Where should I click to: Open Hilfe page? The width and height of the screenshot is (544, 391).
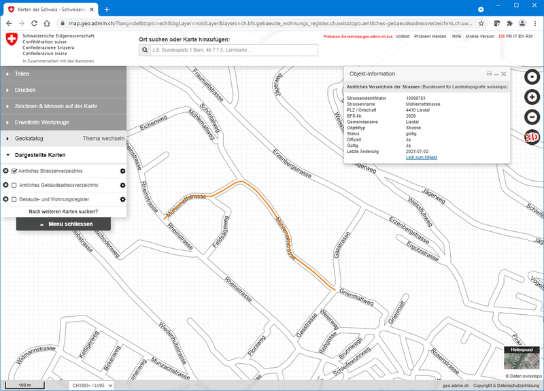[456, 37]
